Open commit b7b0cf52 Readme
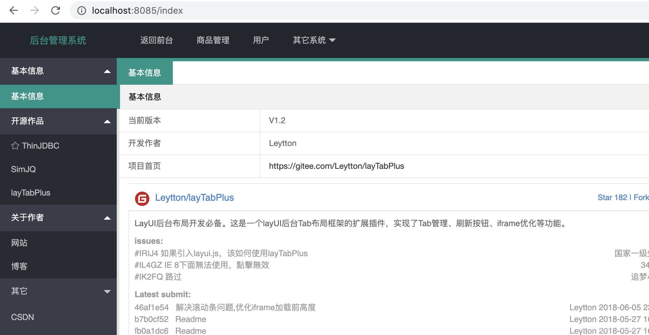This screenshot has height=335, width=649. [x=170, y=319]
